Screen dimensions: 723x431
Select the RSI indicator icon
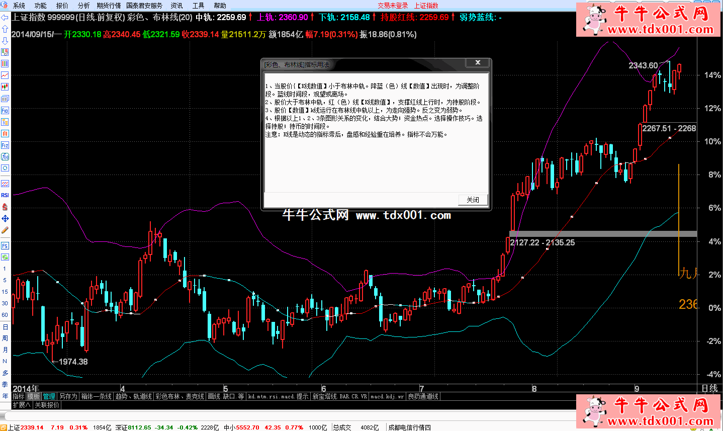(5, 195)
